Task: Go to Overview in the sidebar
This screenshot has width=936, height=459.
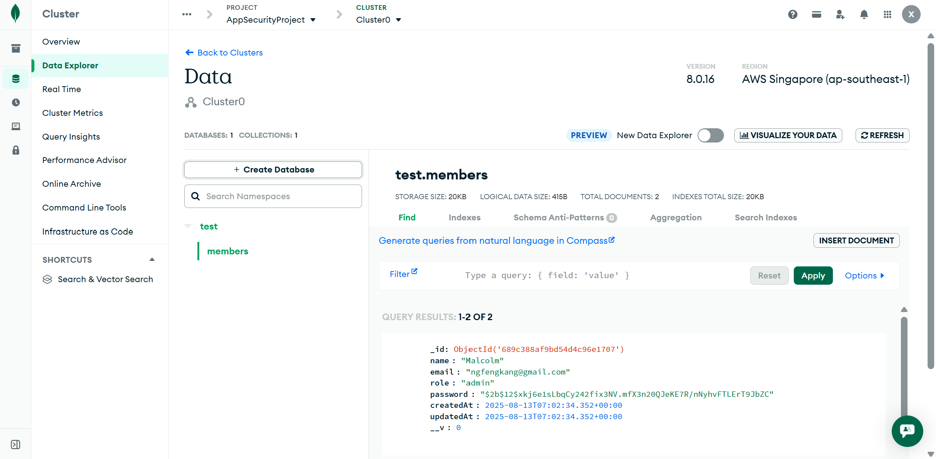Action: point(61,42)
